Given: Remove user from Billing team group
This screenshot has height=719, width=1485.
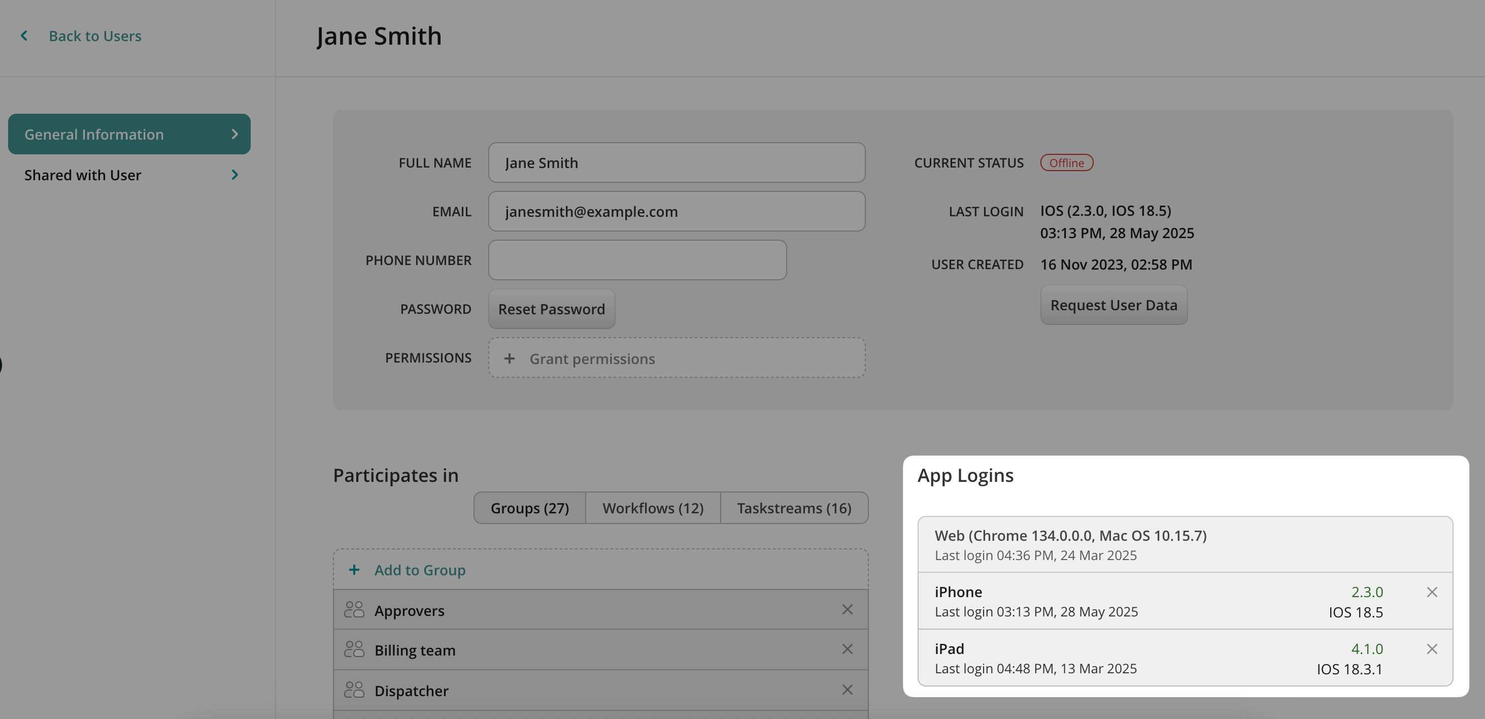Looking at the screenshot, I should pyautogui.click(x=847, y=649).
